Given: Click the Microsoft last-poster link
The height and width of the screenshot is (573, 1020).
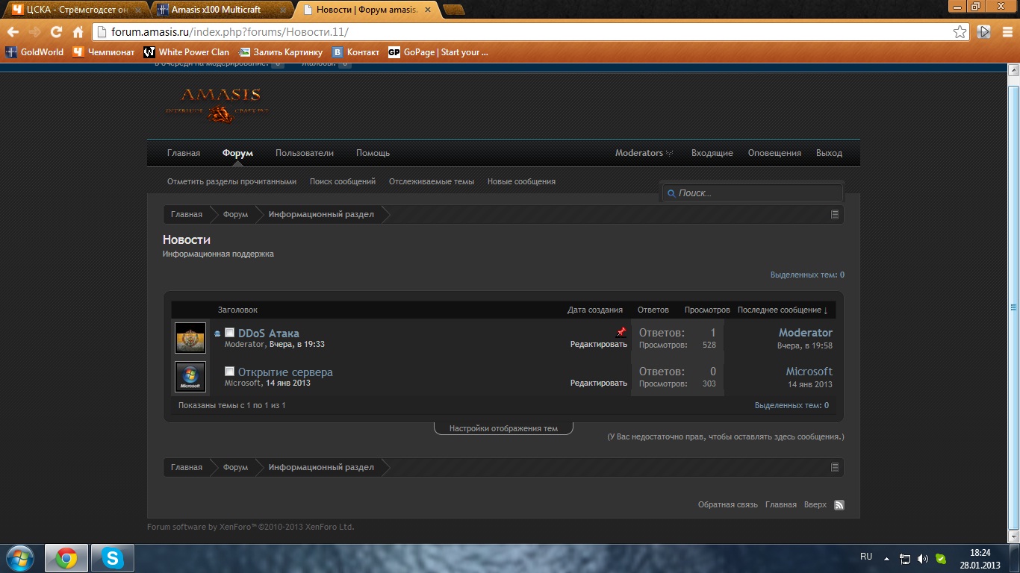Looking at the screenshot, I should (x=809, y=372).
